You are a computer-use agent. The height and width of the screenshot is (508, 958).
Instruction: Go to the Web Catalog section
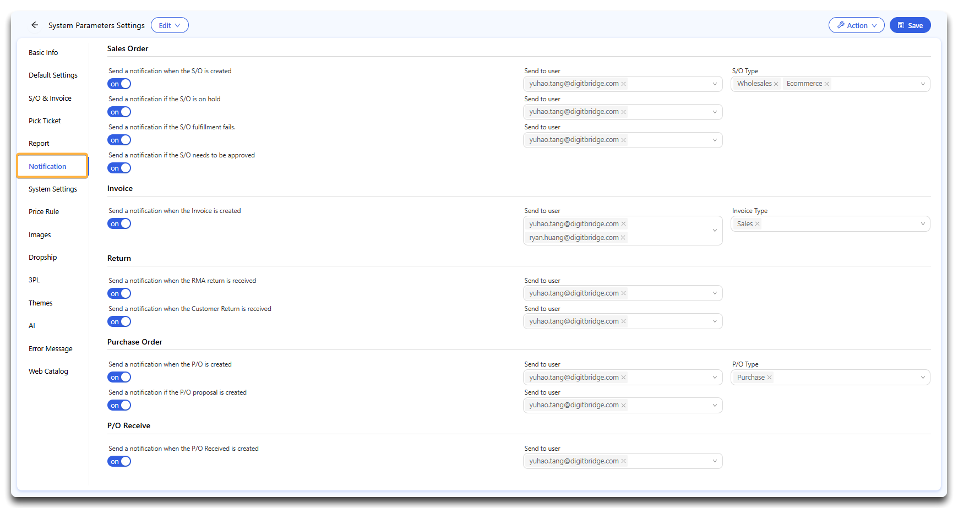coord(48,372)
